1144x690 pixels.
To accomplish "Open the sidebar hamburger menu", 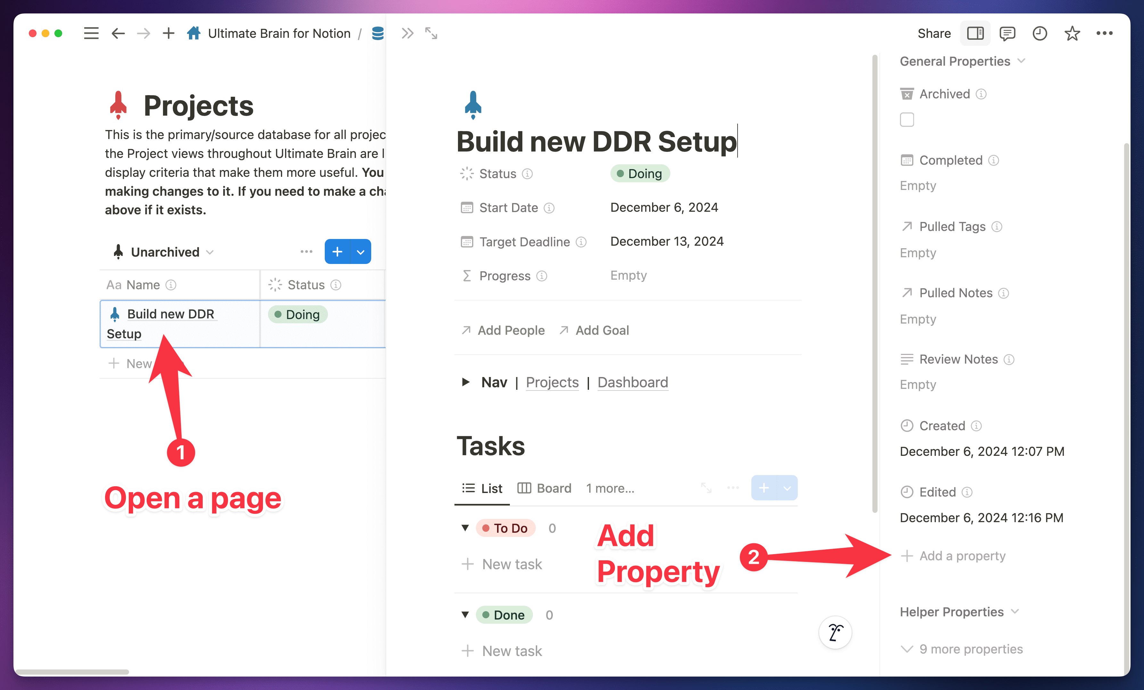I will 91,33.
